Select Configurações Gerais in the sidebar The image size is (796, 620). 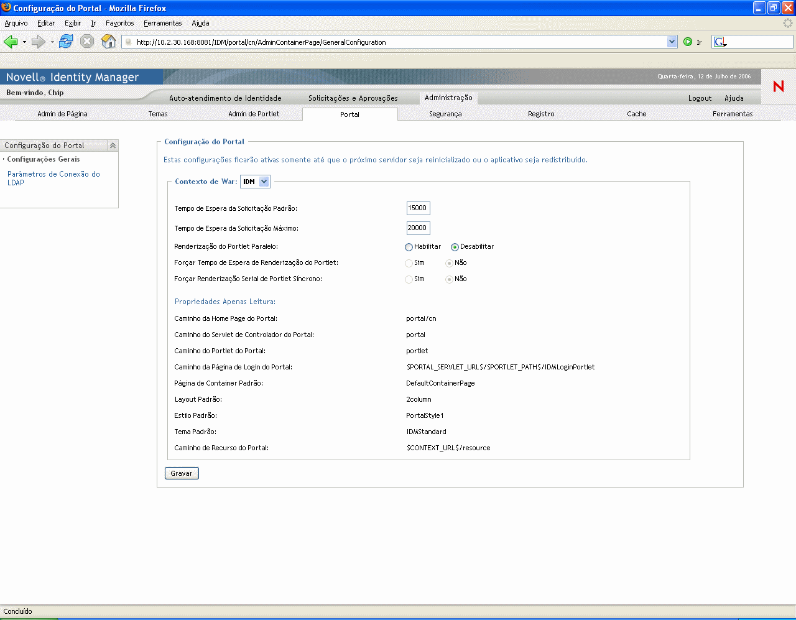[x=44, y=159]
